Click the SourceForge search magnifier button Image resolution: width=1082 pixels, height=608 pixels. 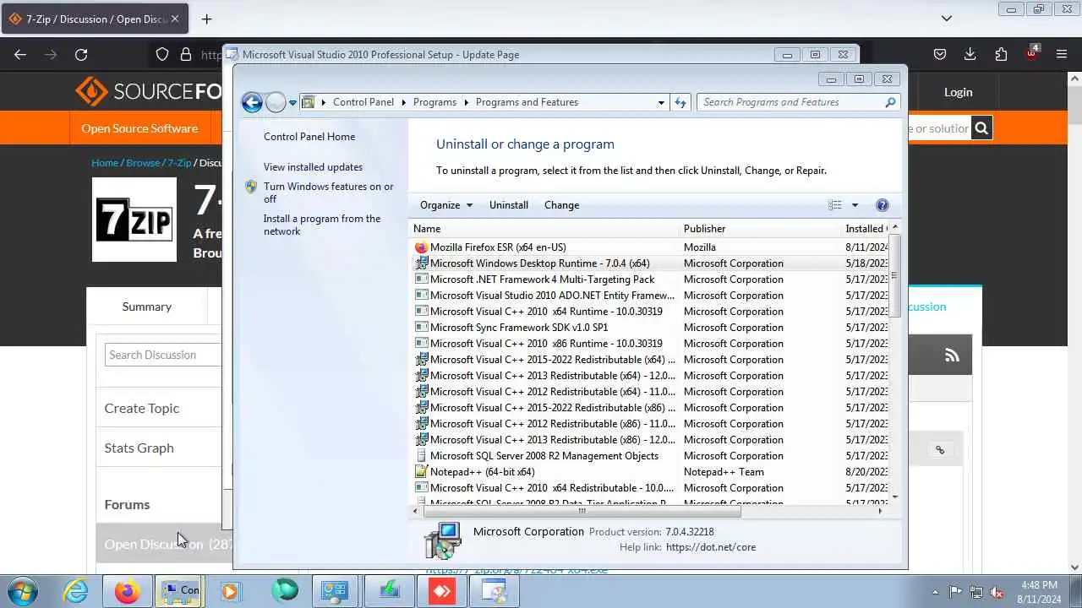[981, 128]
